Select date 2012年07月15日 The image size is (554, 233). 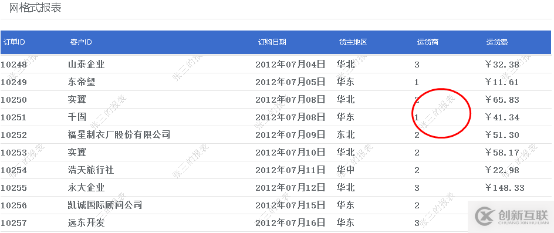point(290,205)
